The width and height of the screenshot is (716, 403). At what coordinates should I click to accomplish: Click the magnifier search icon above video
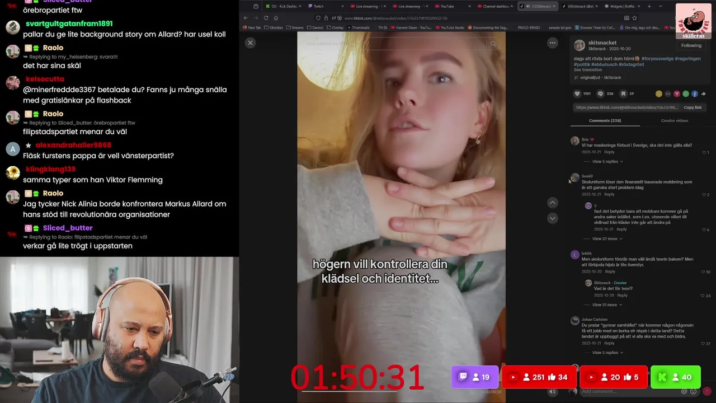coord(493,43)
